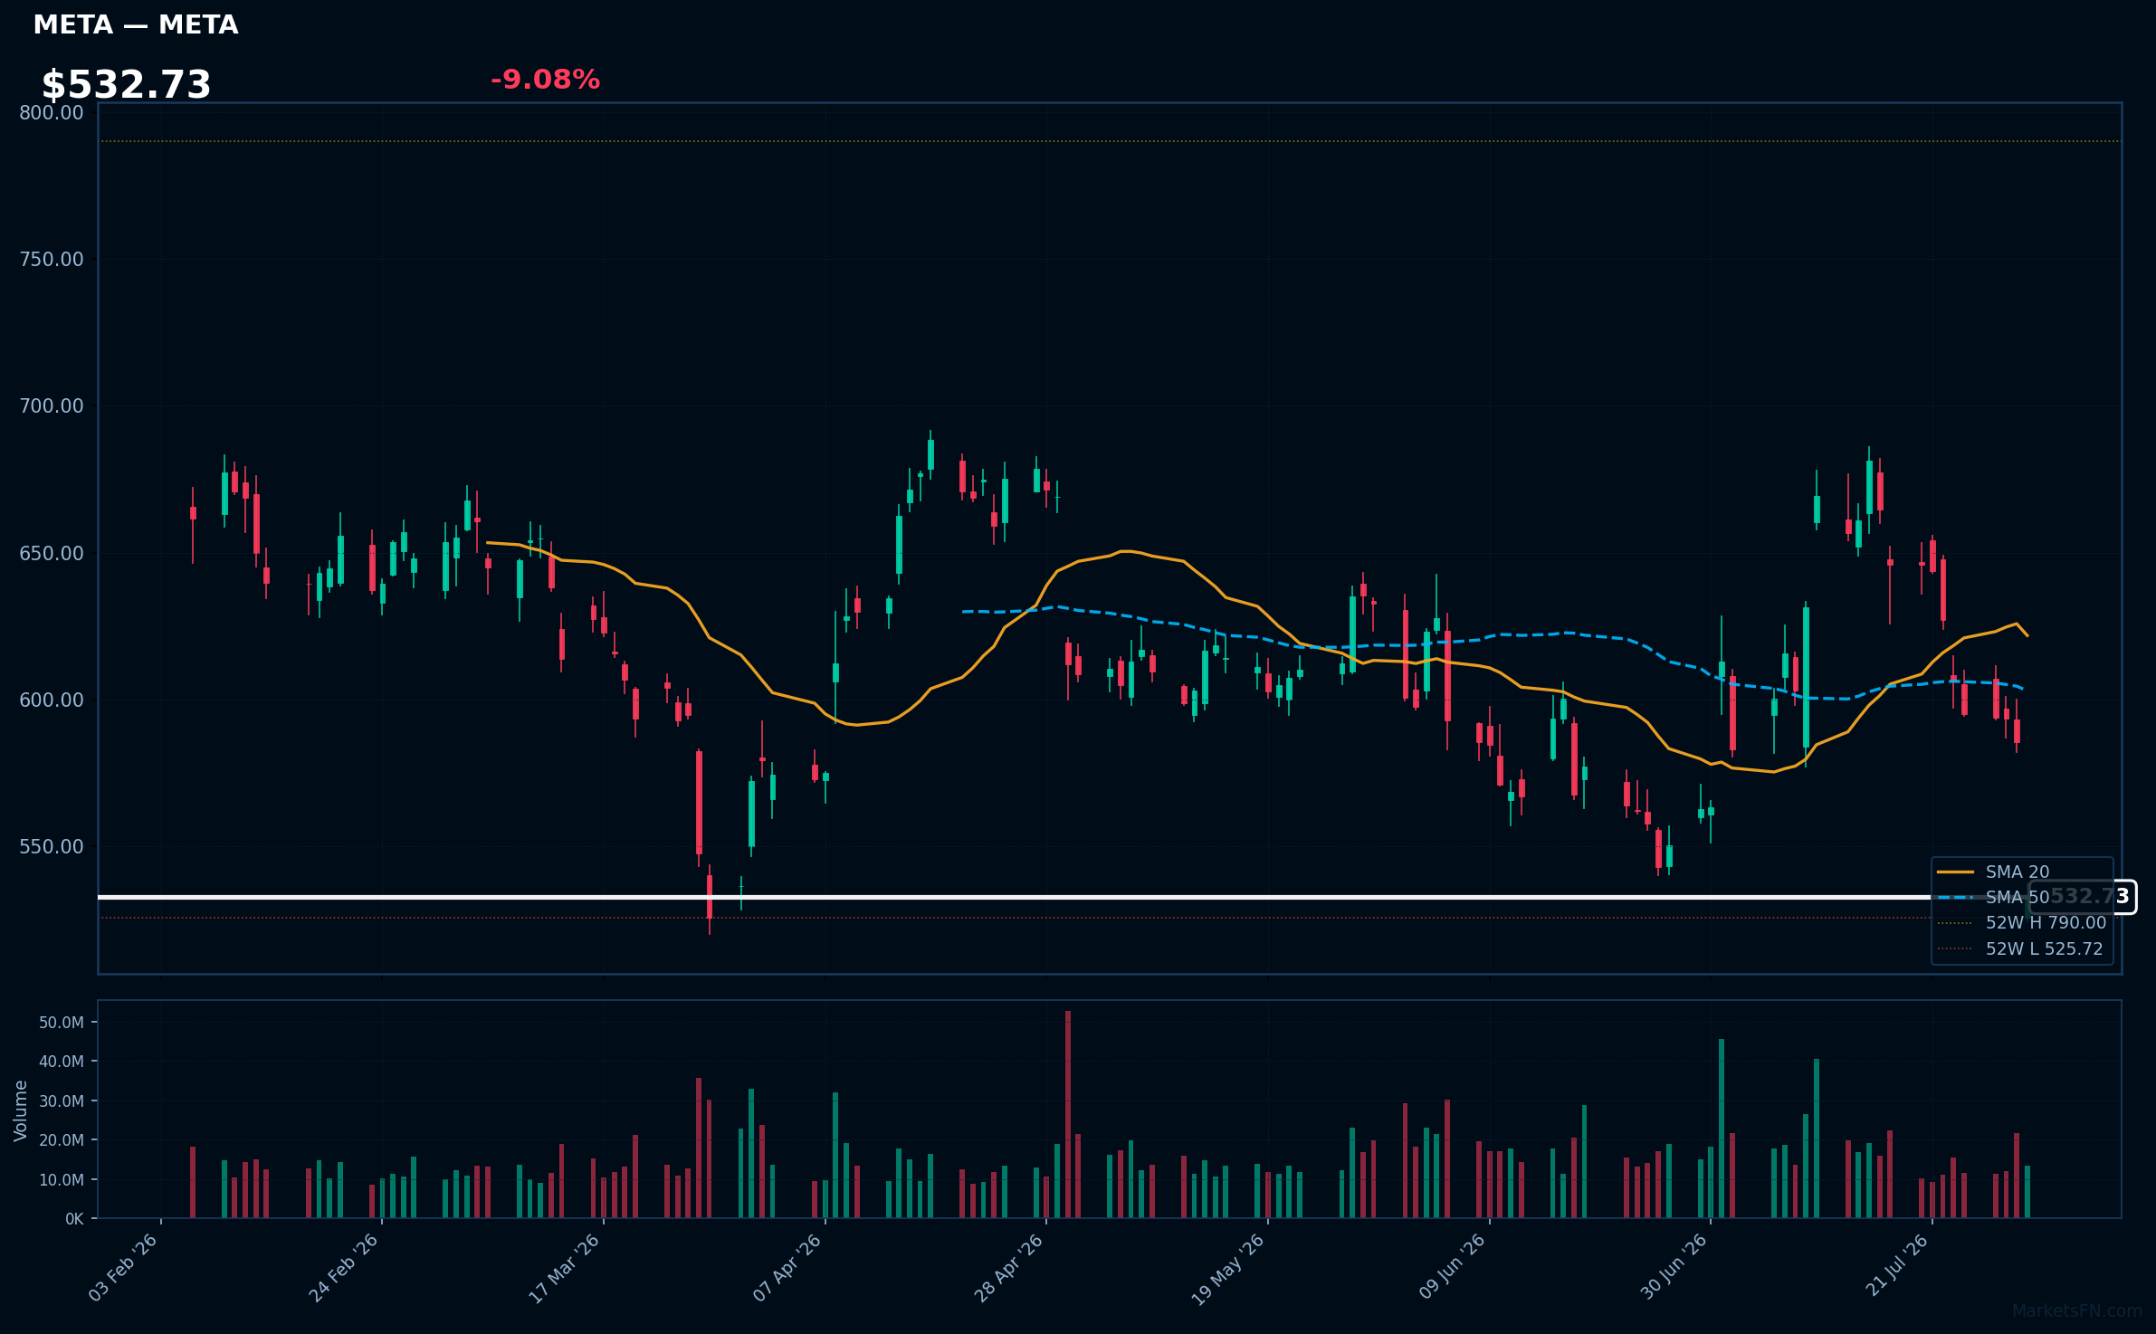Click the "META — META" chart title
The image size is (2156, 1334).
click(x=136, y=24)
